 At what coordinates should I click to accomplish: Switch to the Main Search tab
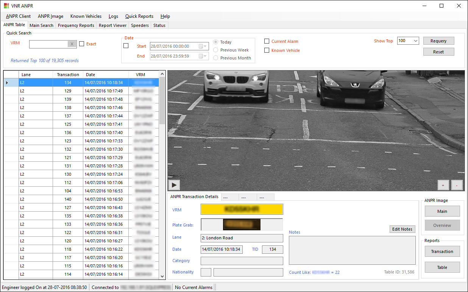[41, 25]
